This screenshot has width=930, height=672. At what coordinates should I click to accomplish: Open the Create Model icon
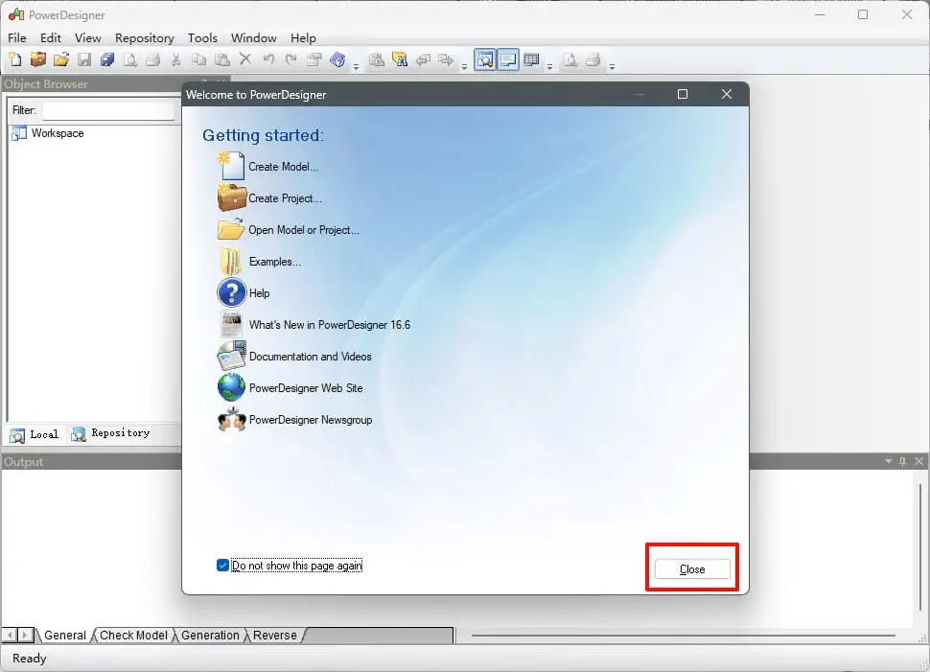coord(231,166)
